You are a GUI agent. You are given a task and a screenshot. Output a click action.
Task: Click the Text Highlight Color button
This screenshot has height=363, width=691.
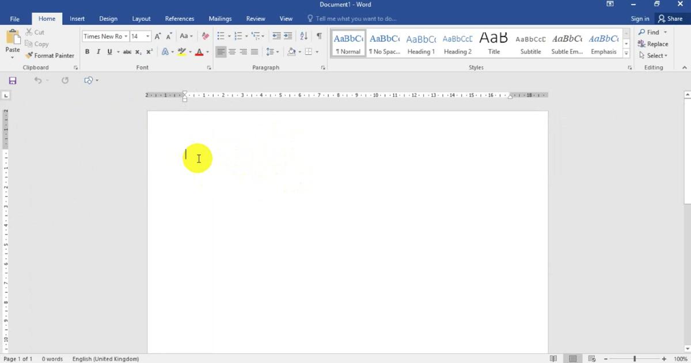(181, 52)
